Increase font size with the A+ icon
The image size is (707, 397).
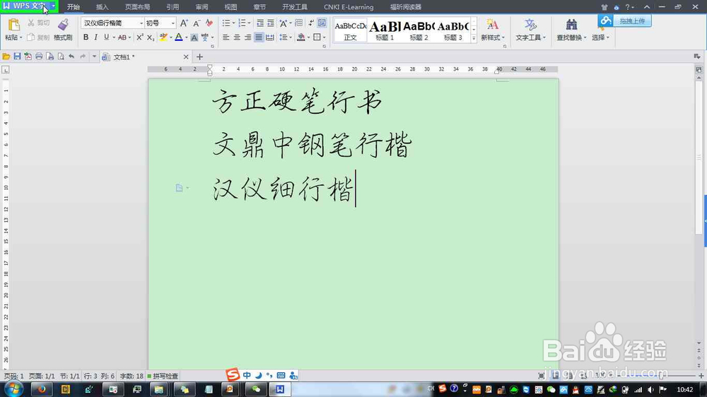point(184,23)
